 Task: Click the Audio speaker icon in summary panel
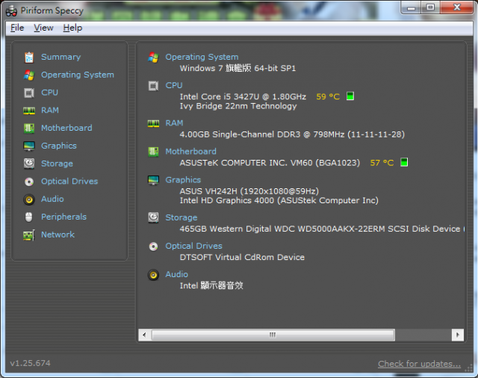[153, 275]
